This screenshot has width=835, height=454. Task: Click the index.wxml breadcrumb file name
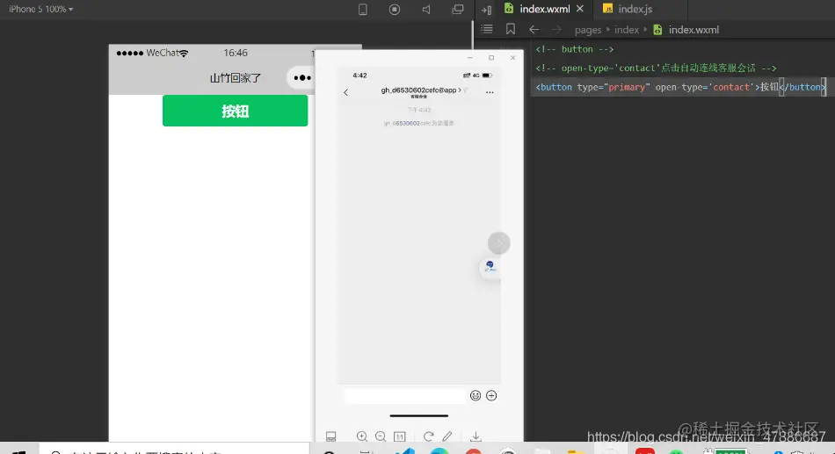coord(693,30)
